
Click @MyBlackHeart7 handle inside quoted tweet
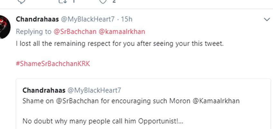coord(94,90)
